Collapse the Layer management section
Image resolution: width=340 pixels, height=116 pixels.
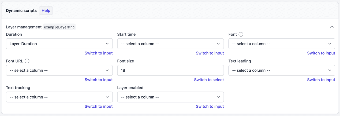point(332,27)
